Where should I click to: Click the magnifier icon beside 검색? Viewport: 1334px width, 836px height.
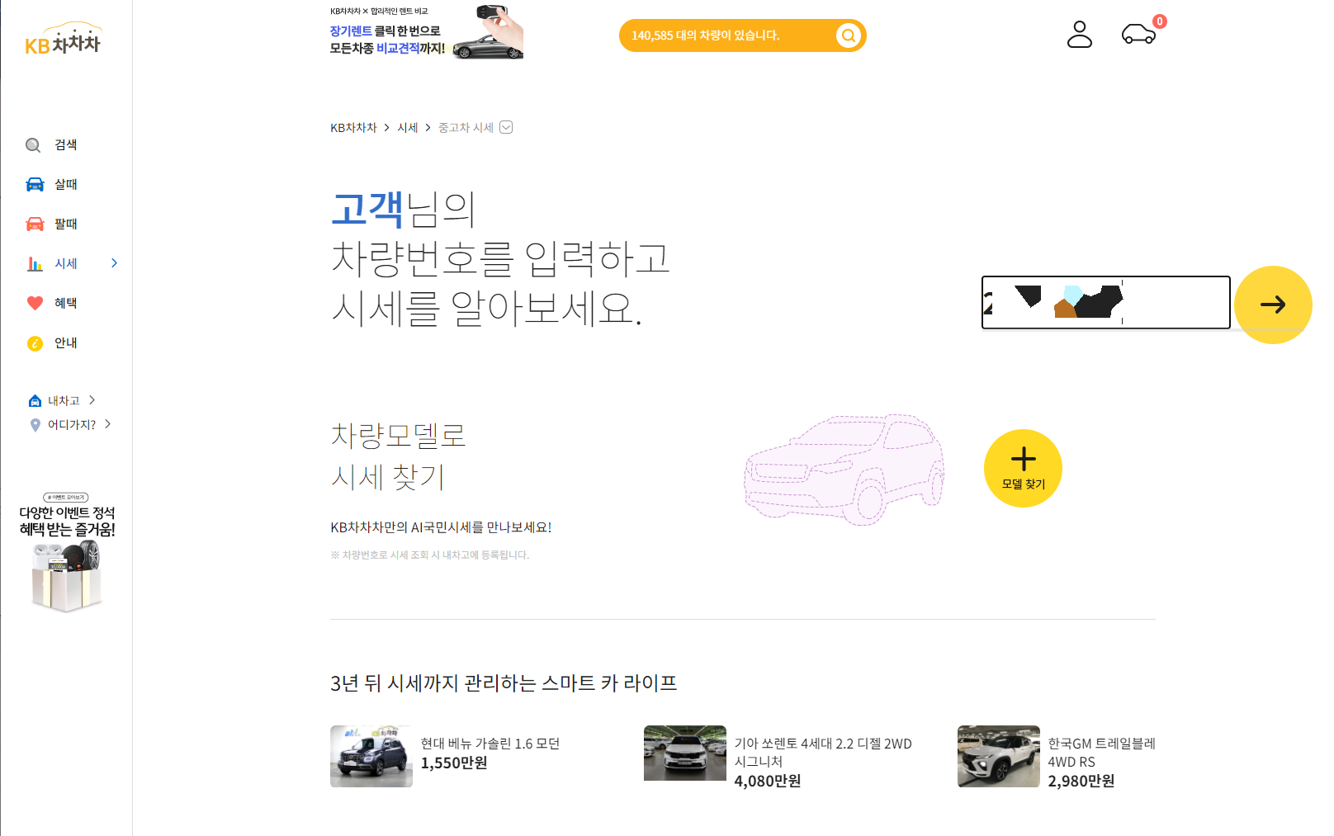33,145
